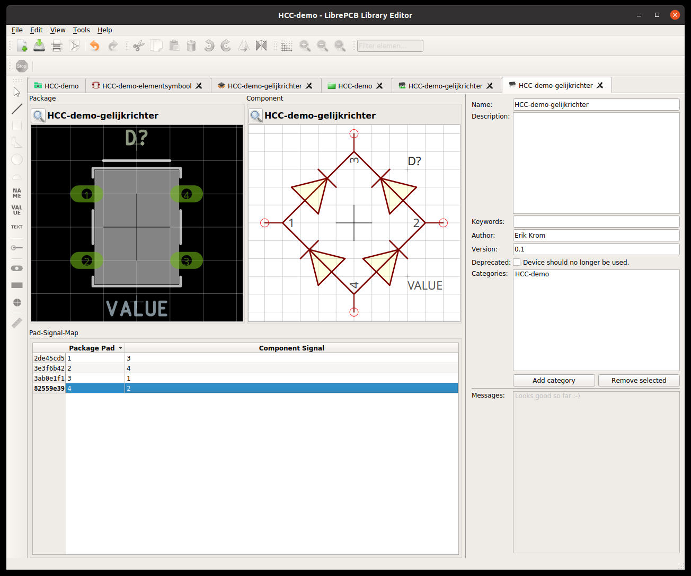This screenshot has width=691, height=576.
Task: Click the Description text area
Action: (596, 163)
